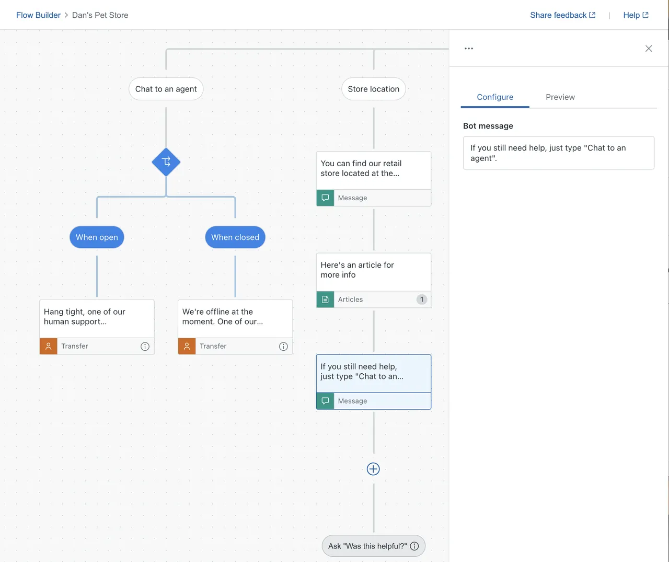Close the configuration side panel

649,49
